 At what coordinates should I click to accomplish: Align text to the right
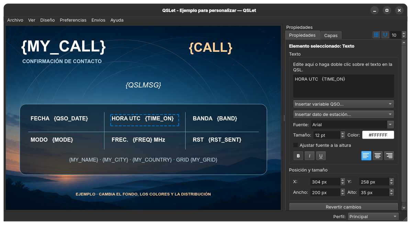[389, 156]
